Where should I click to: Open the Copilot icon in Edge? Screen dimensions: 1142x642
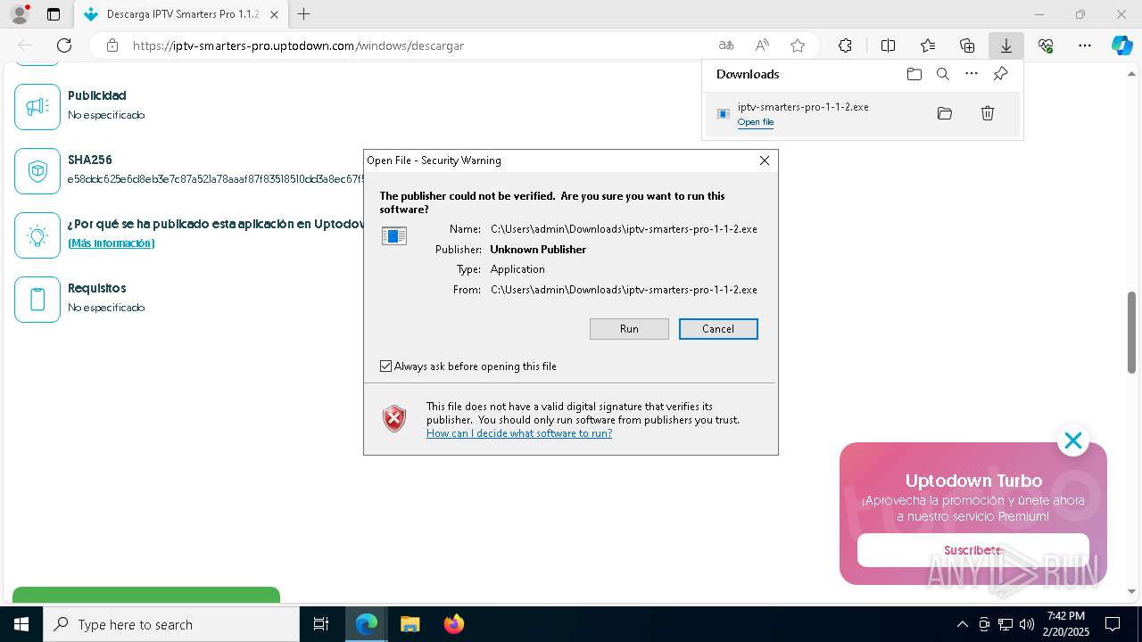pyautogui.click(x=1121, y=45)
